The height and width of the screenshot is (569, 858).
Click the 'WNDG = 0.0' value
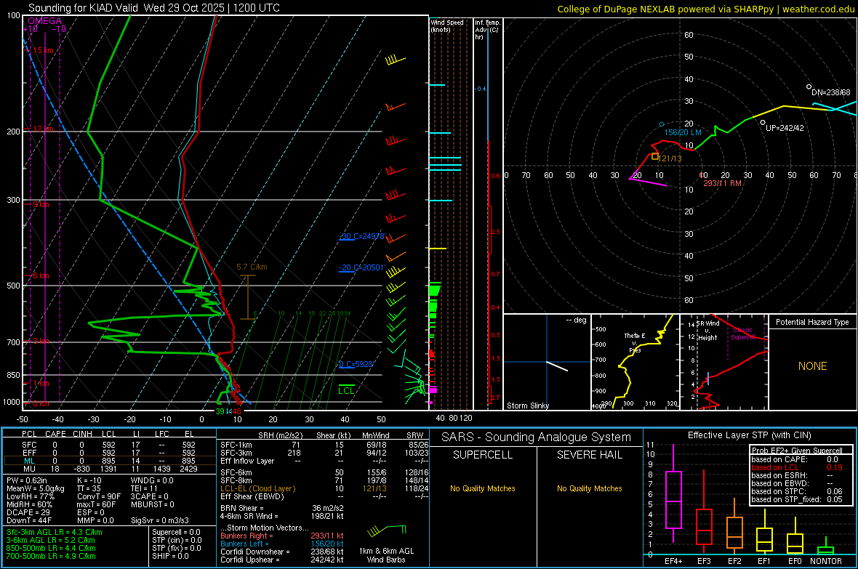tap(152, 480)
